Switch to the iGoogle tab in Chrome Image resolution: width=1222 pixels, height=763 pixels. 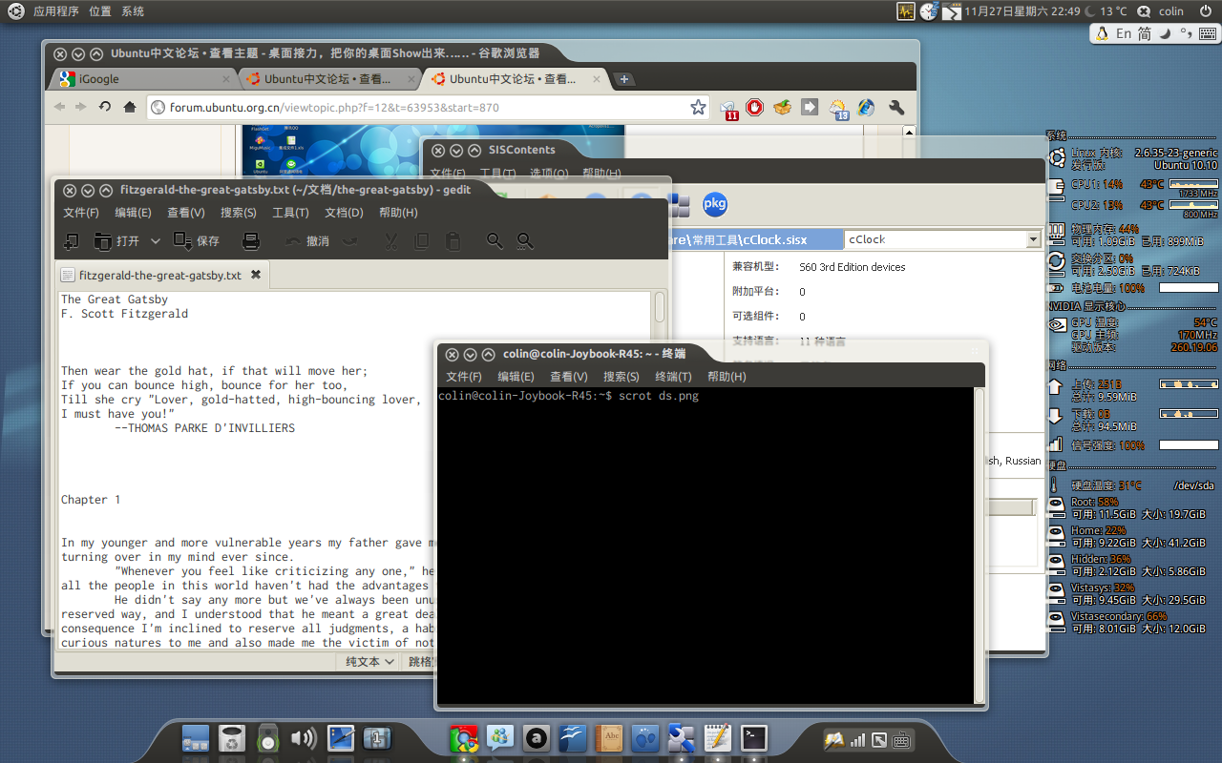click(143, 79)
